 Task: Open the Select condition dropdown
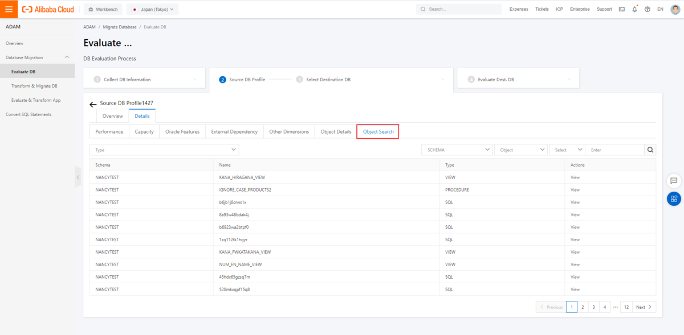[x=567, y=150]
